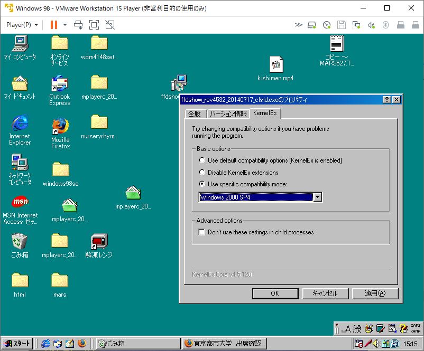Screen dimensions: 424x351
Task: Switch to 東京都市大学 出席確認 Firefox taskbar window
Action: 225,344
